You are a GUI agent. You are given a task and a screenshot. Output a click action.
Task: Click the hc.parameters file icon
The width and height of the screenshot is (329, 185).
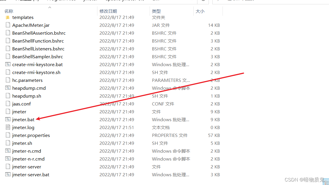point(8,80)
